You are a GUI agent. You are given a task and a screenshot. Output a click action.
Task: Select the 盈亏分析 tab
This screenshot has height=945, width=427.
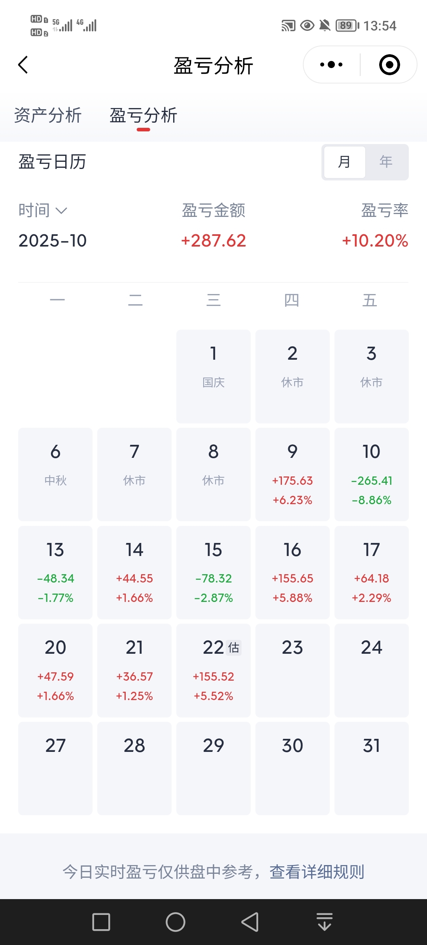coord(143,116)
